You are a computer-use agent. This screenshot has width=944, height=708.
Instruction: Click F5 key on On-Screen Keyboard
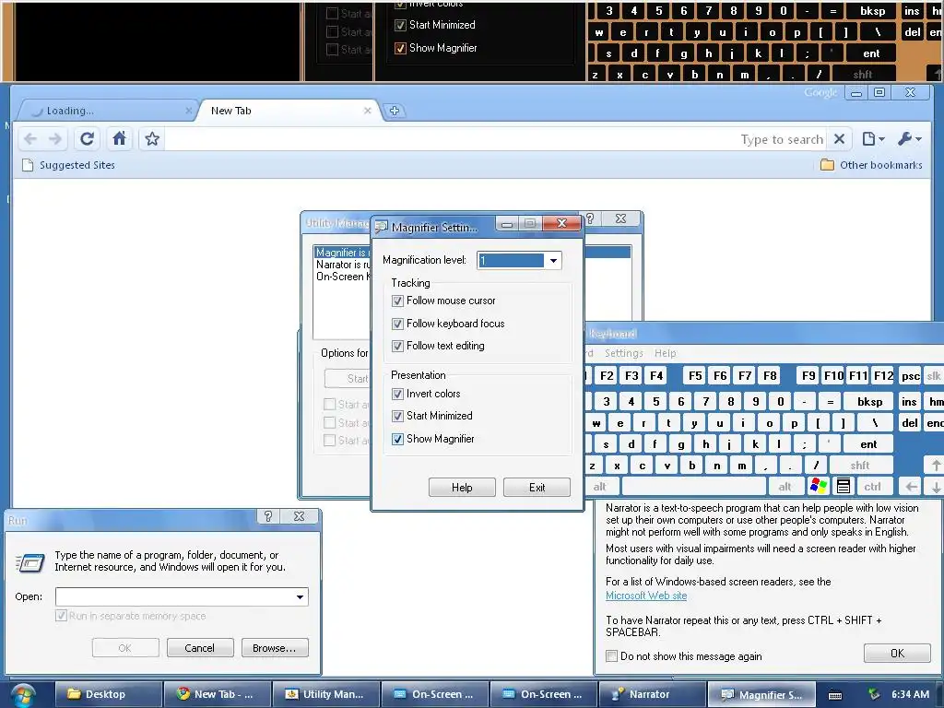pyautogui.click(x=695, y=376)
